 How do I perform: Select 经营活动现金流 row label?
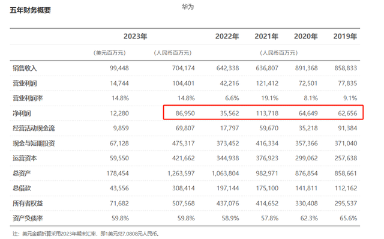point(34,128)
